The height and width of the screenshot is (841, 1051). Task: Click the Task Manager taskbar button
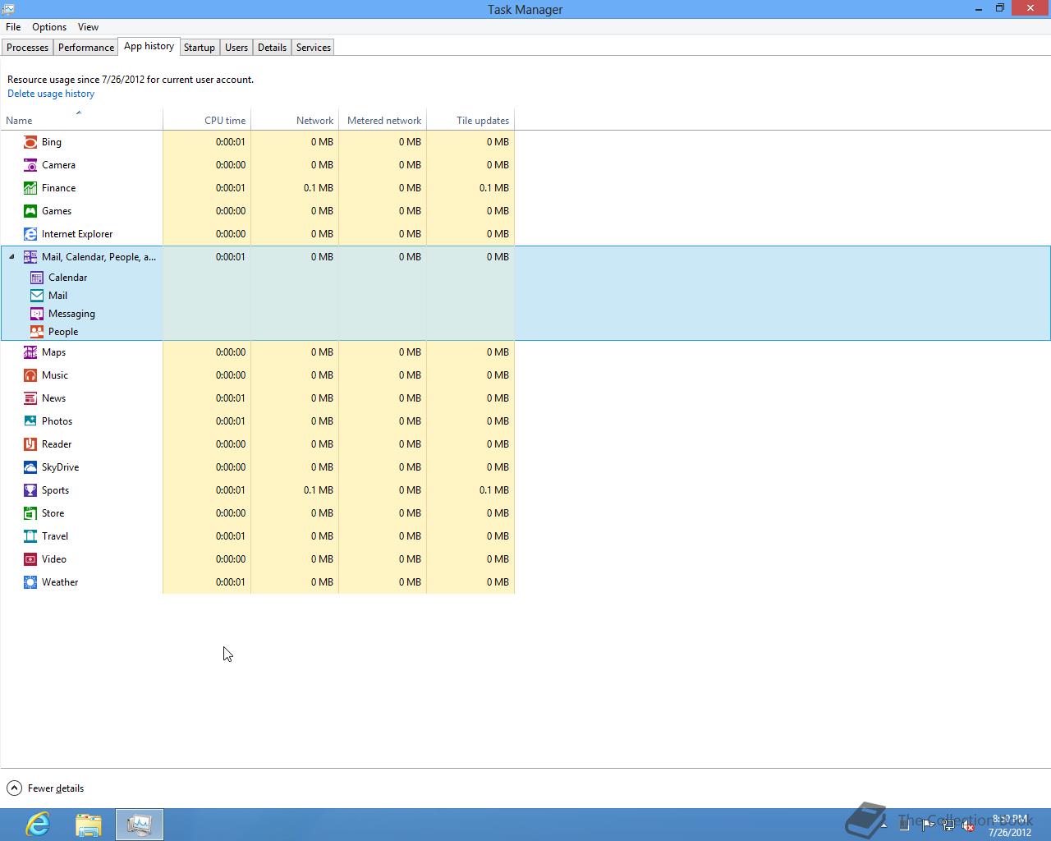140,825
